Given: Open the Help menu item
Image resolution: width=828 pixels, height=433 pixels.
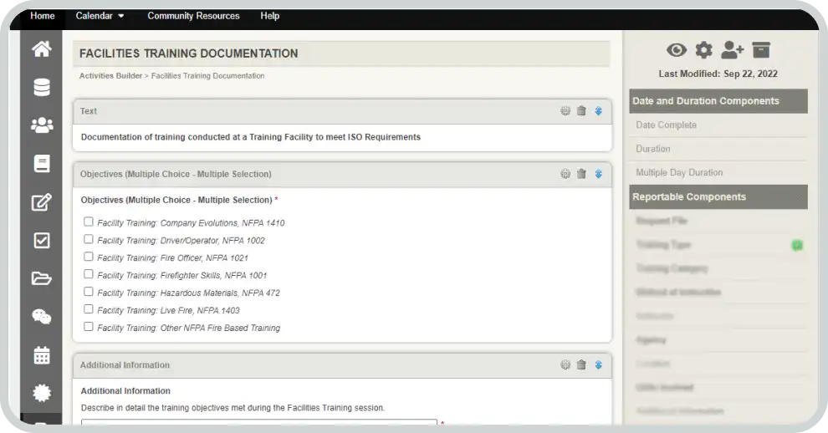Looking at the screenshot, I should (269, 16).
